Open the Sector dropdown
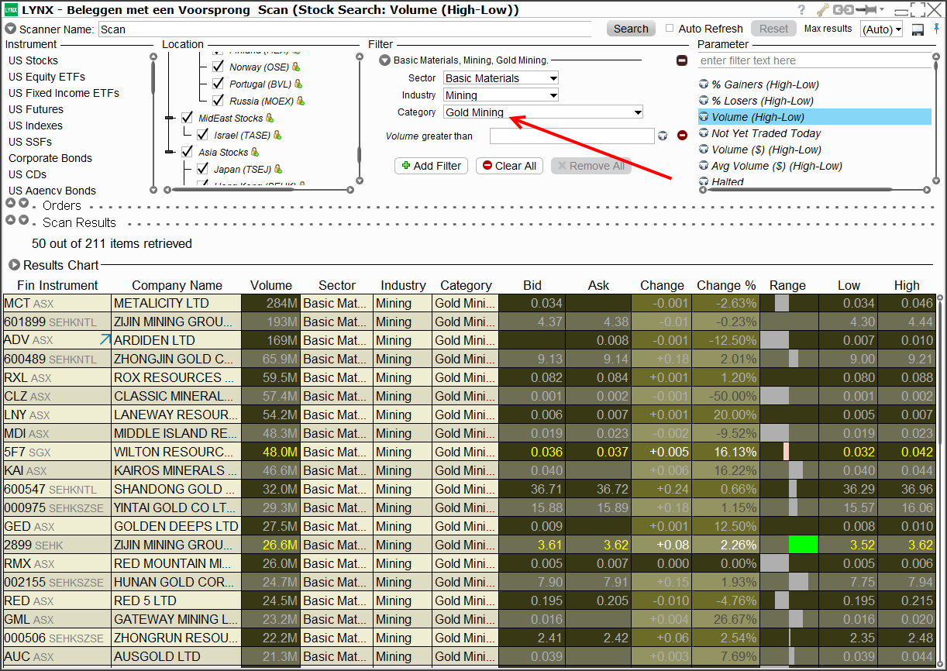 click(x=501, y=78)
